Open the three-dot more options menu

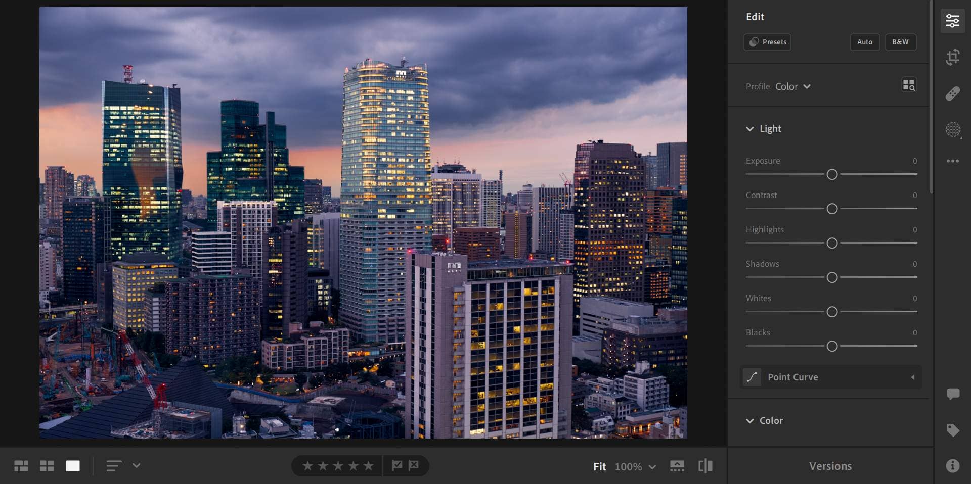point(952,161)
